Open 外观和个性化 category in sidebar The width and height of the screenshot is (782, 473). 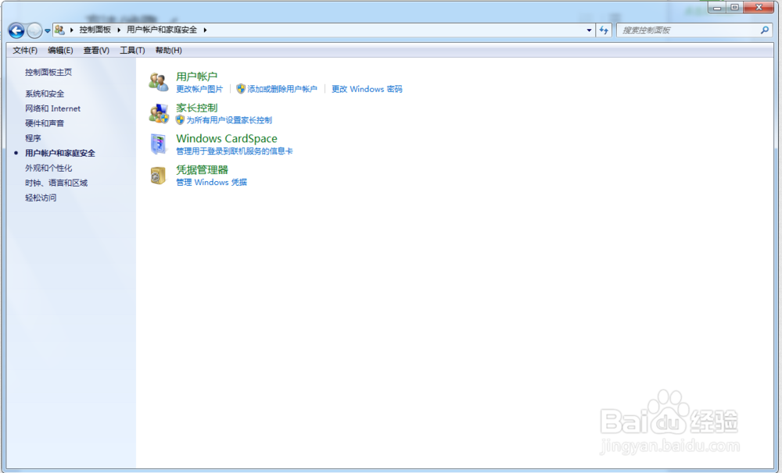pyautogui.click(x=48, y=169)
